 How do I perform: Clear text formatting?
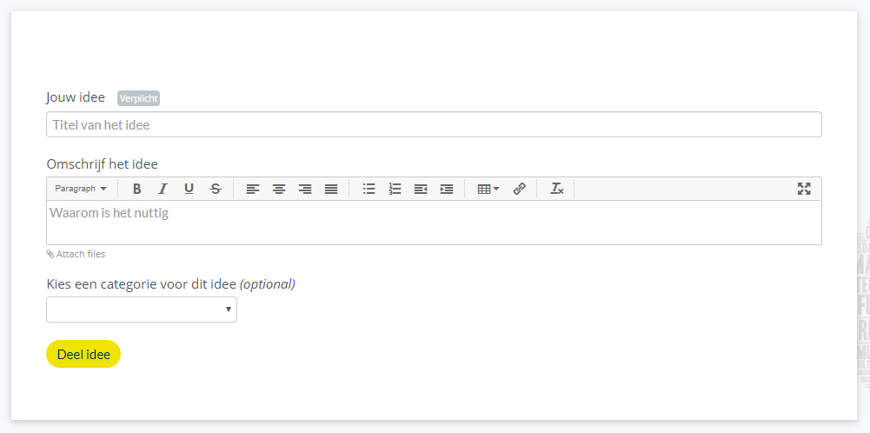[557, 189]
